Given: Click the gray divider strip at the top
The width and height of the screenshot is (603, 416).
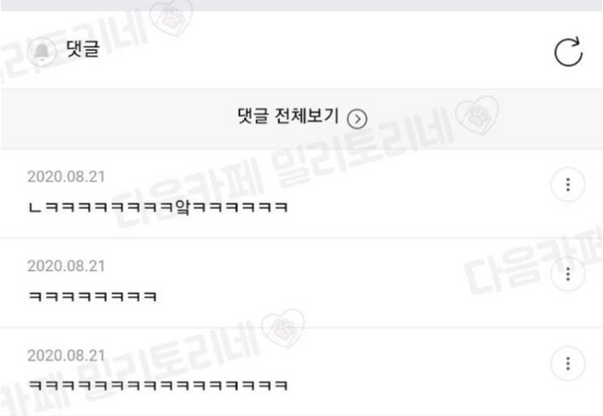Looking at the screenshot, I should pyautogui.click(x=301, y=6).
